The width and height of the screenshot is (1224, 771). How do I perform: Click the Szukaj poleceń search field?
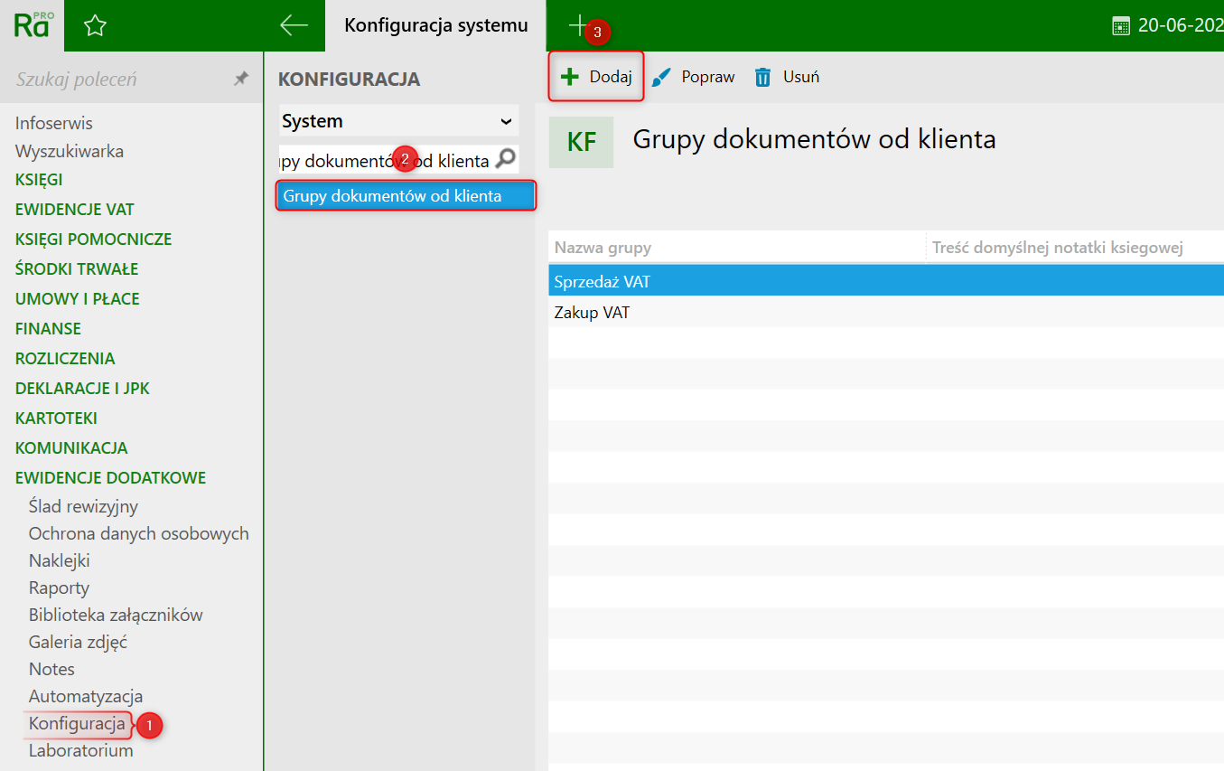pos(117,80)
